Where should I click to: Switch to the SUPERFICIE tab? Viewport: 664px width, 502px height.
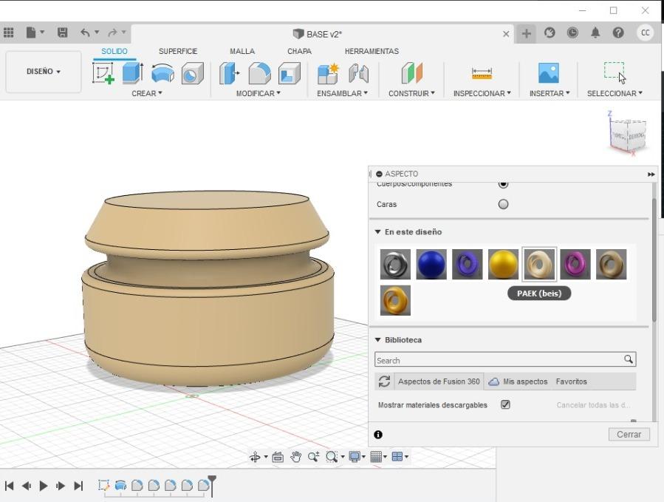point(178,52)
